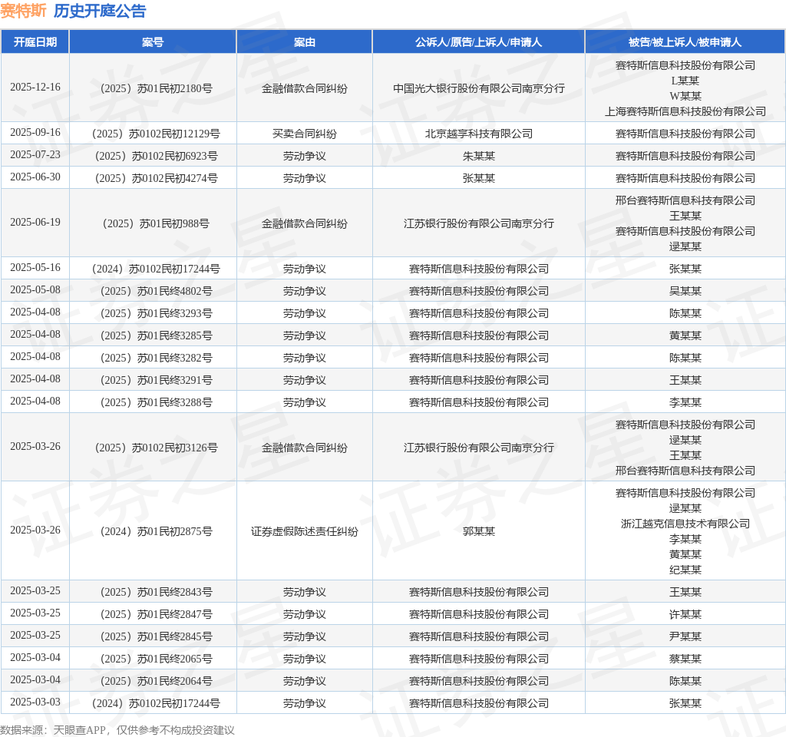This screenshot has height=737, width=786.
Task: Click plaintiff 北京越享科技有限公司
Action: pyautogui.click(x=479, y=134)
